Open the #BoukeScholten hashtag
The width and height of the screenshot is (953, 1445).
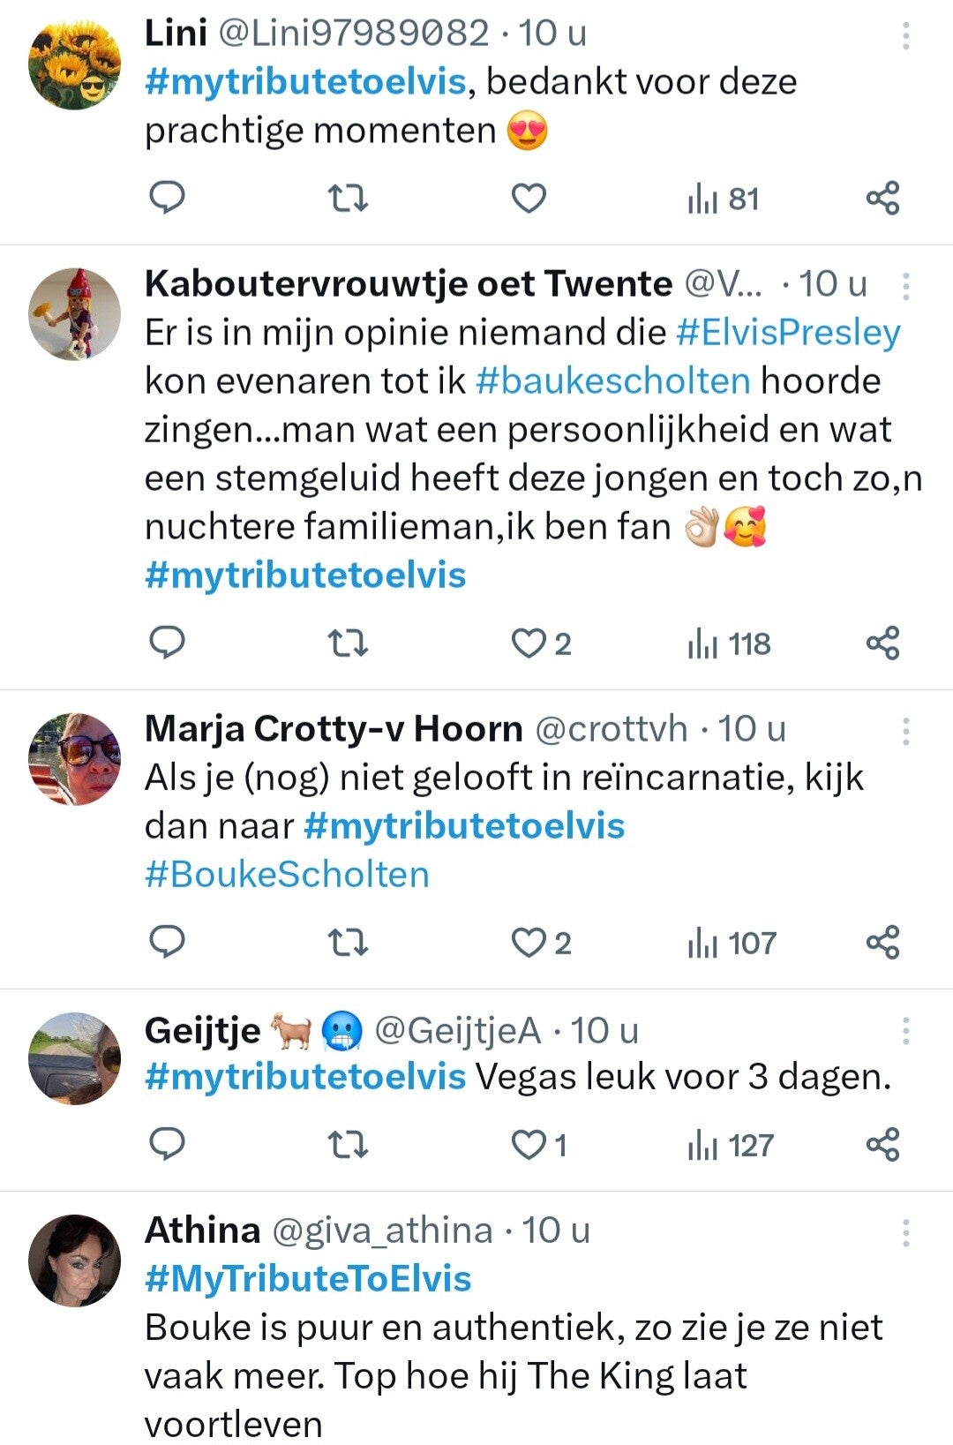tap(287, 875)
